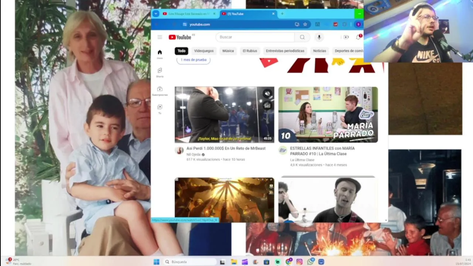Select the Entrevistas periodísticas filter chip

285,51
